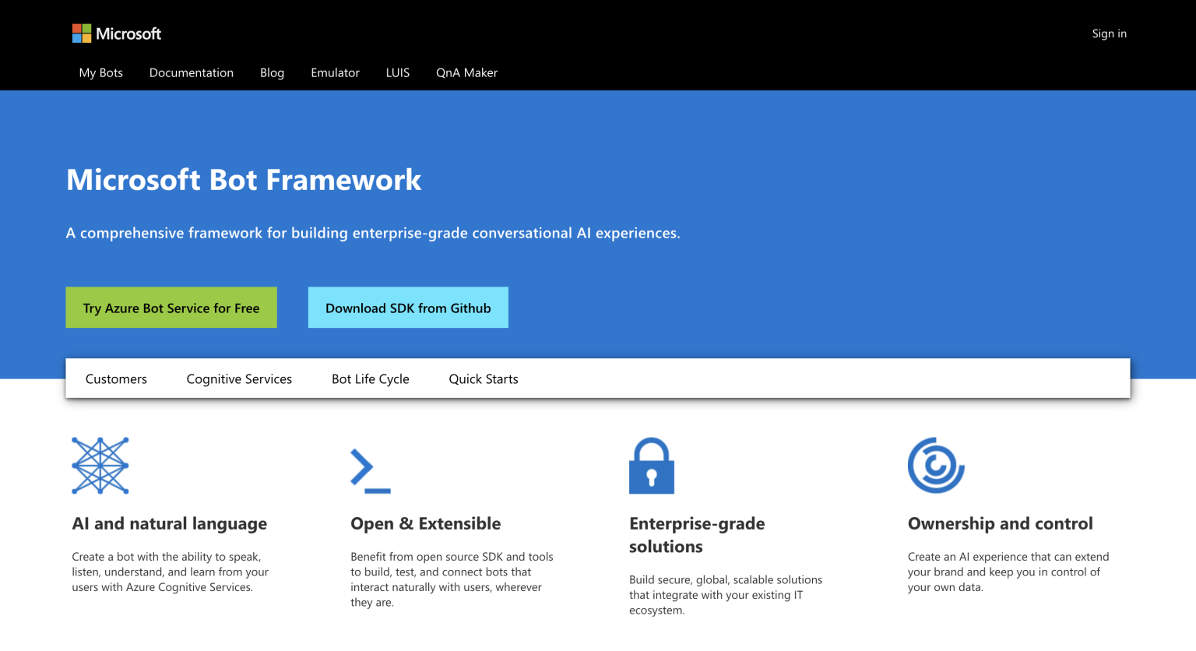This screenshot has width=1196, height=651.
Task: Click the AI and natural language heading
Action: tap(169, 523)
